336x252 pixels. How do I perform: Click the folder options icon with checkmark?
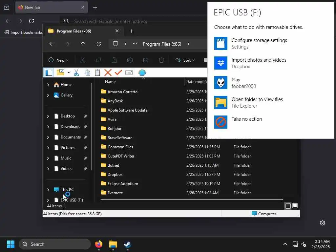click(60, 72)
